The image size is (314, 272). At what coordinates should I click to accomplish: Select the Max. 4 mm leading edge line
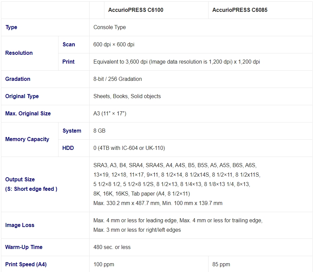(x=178, y=221)
